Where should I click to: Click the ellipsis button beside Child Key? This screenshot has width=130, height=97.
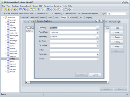pos(97,28)
